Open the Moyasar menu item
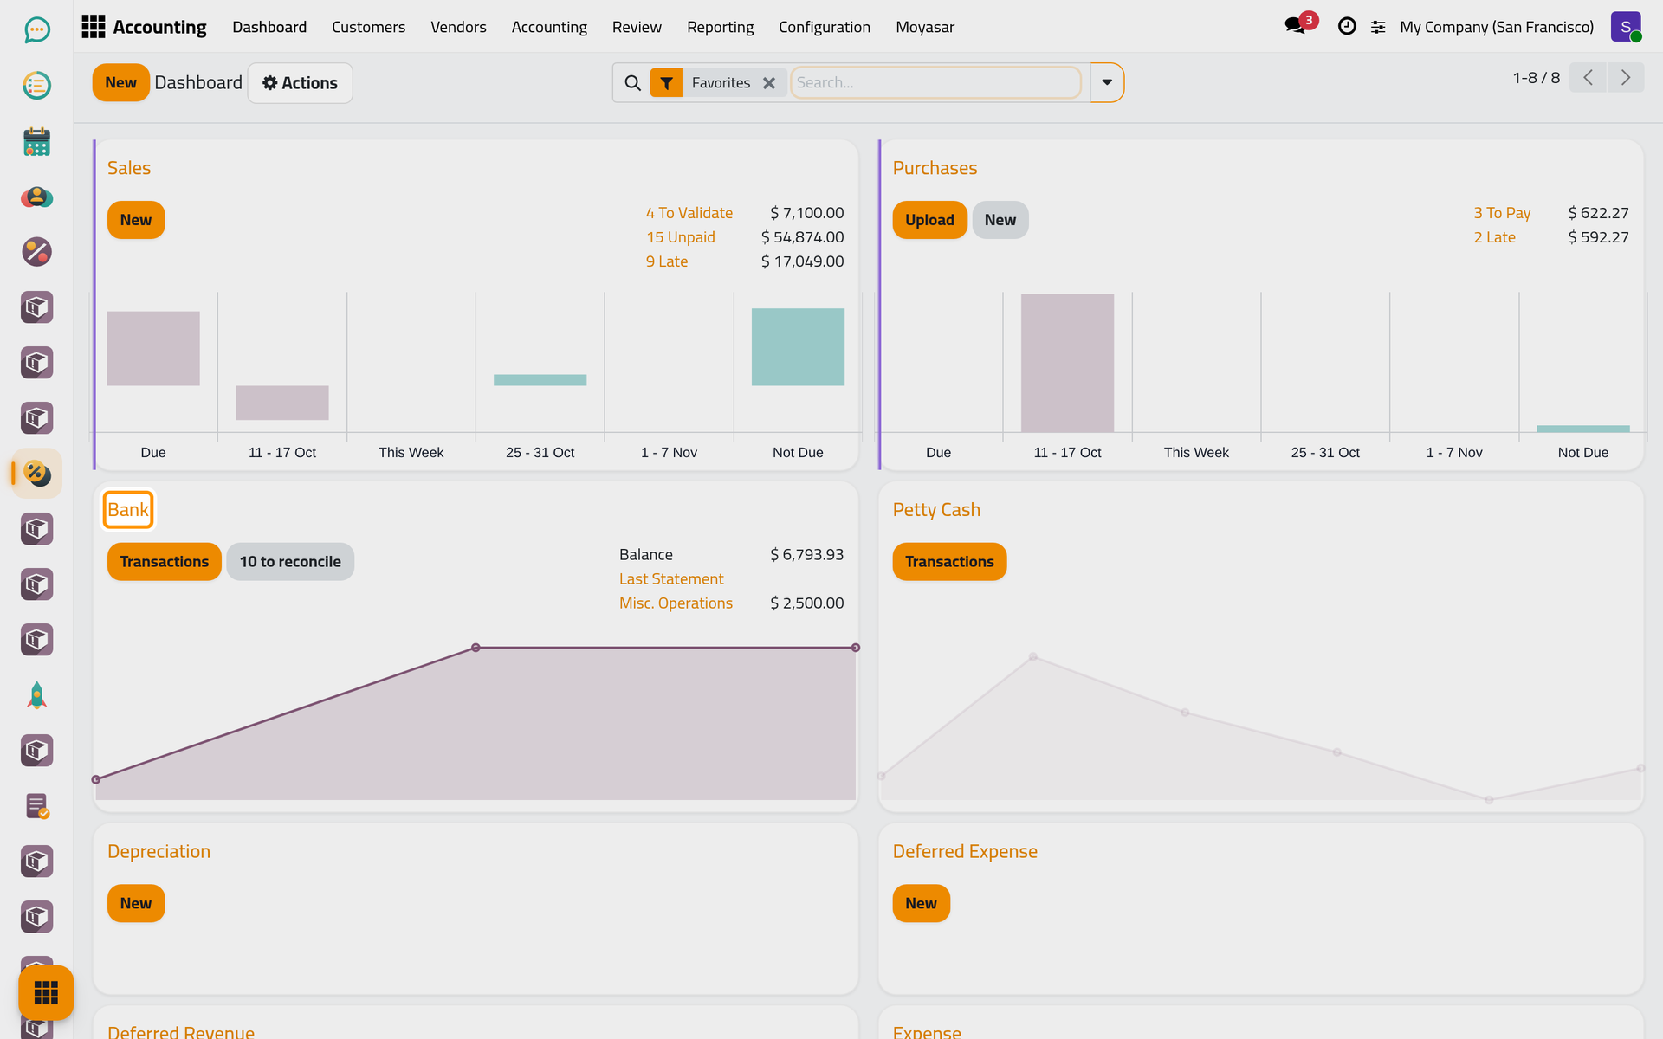The width and height of the screenshot is (1663, 1039). pos(925,27)
